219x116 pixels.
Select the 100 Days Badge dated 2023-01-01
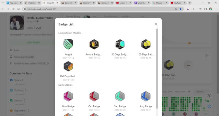(68, 66)
